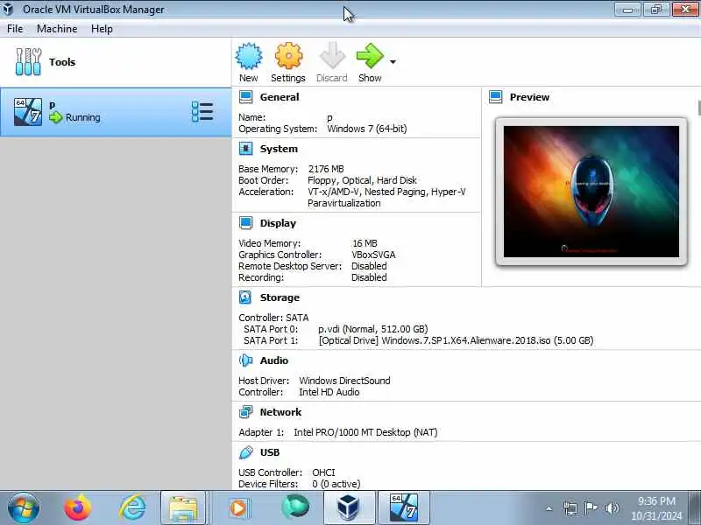Open the Machine menu
Screen dimensions: 701x525
point(57,29)
